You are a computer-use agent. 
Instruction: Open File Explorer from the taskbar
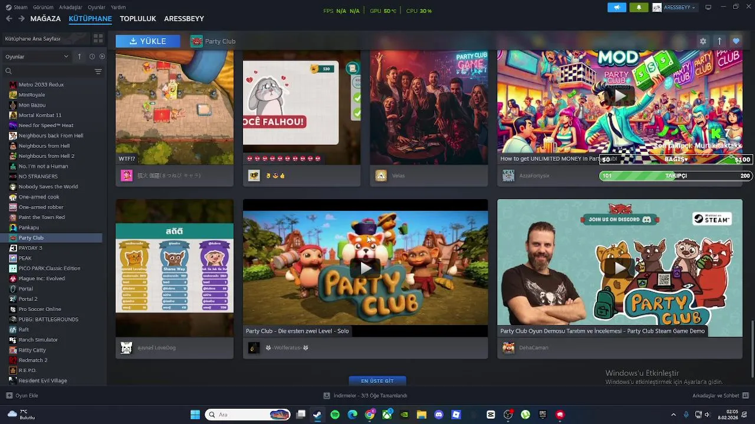coord(421,415)
